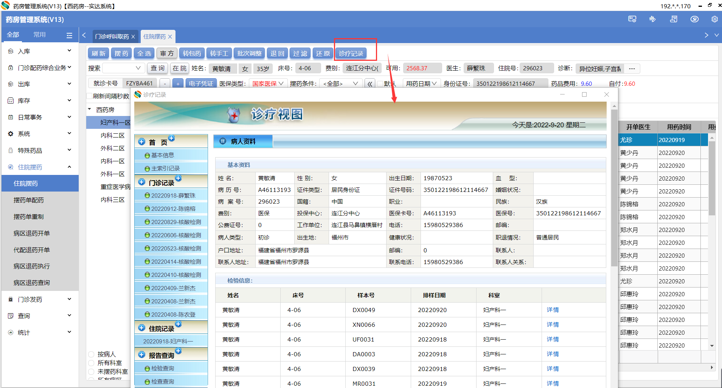722x388 pixels.
Task: Enable the 刷新间隔秒数 checkbox
Action: coord(90,96)
